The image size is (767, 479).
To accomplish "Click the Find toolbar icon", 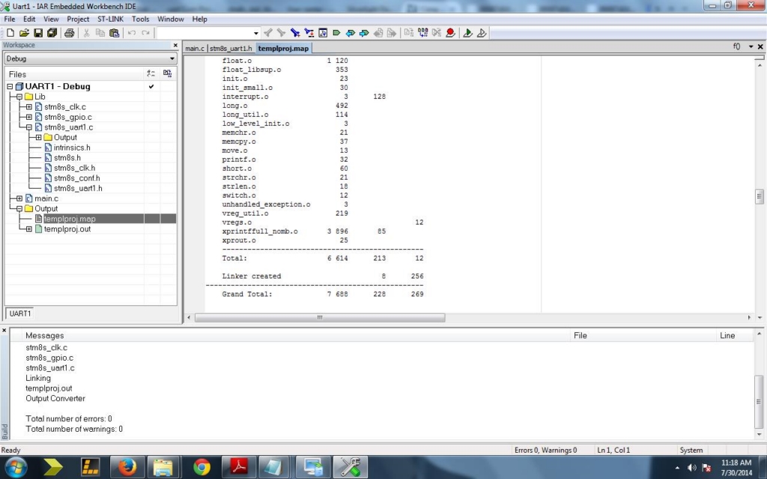I will coord(295,33).
